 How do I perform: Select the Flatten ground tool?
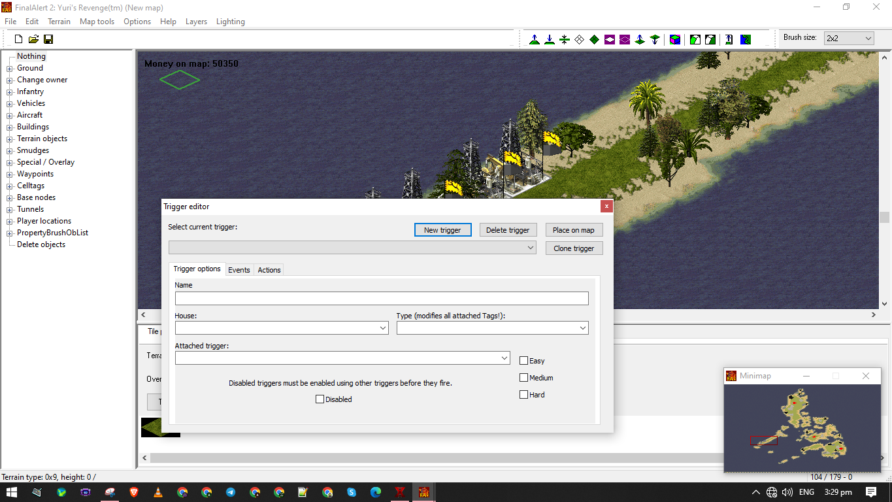(565, 39)
